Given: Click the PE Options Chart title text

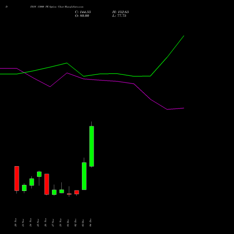Looking at the screenshot, I should [x=57, y=7].
